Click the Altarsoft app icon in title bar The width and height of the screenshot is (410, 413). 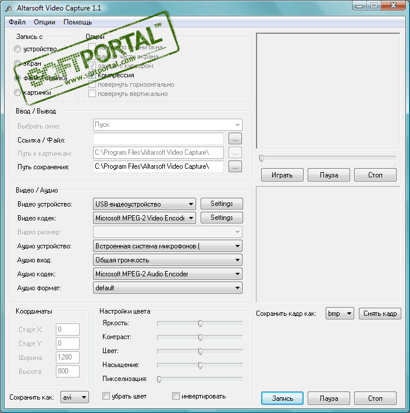pos(9,8)
